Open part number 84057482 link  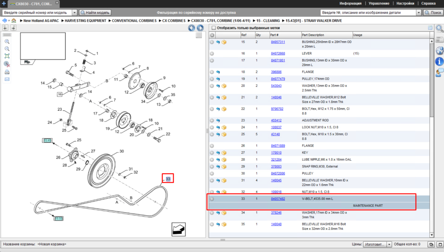[278, 199]
